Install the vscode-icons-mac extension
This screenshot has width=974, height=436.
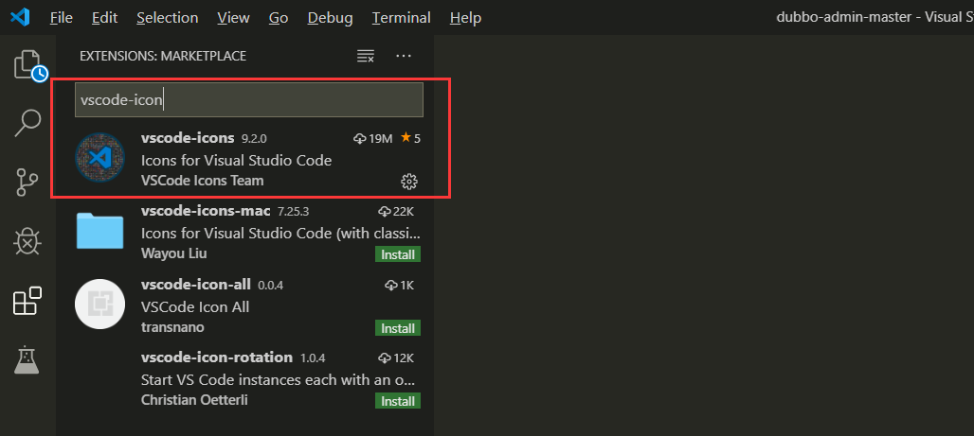click(x=399, y=254)
